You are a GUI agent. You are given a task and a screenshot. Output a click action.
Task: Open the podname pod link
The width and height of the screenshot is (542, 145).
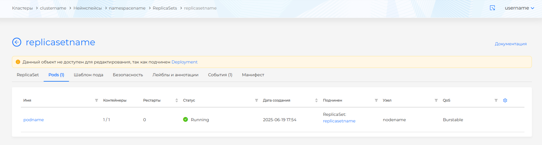[x=34, y=120]
